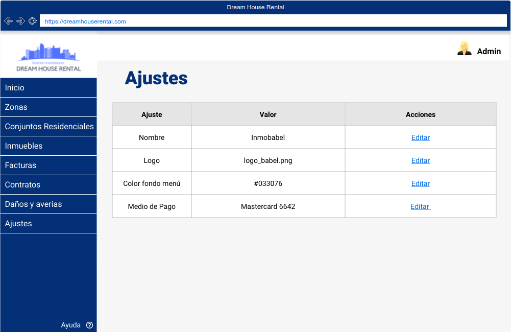Click Editar for Medio de Pago
The image size is (511, 332).
click(420, 206)
